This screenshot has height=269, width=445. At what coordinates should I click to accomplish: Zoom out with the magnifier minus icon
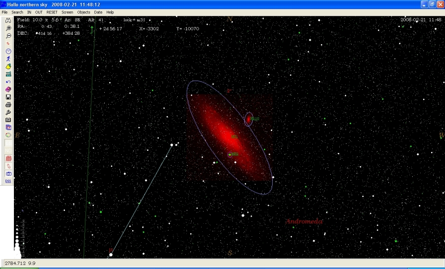click(8, 36)
